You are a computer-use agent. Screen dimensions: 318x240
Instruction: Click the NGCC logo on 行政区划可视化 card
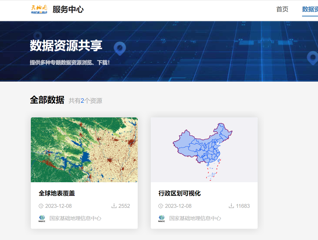[x=162, y=219]
